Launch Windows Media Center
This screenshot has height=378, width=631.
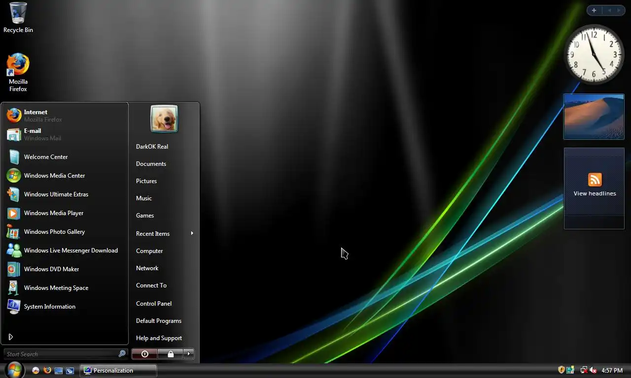[x=65, y=176]
